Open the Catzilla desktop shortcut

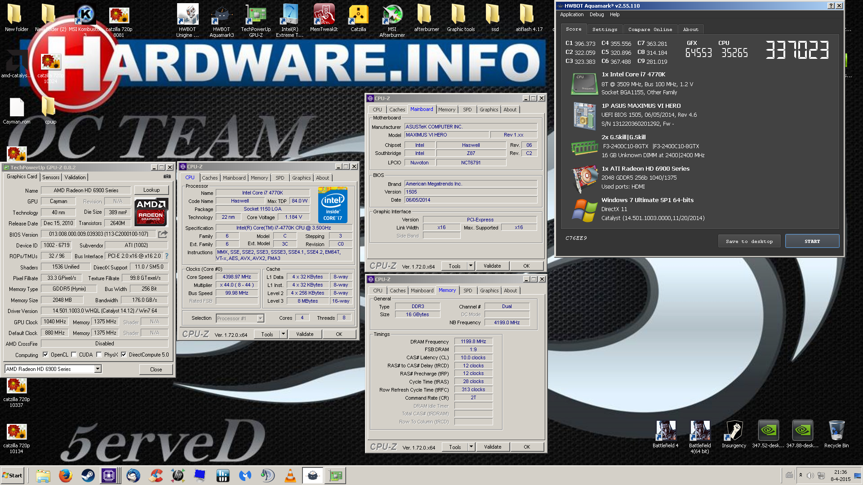(358, 18)
